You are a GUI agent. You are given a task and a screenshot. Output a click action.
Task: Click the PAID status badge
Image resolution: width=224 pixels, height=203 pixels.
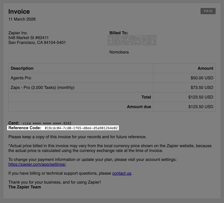208,11
